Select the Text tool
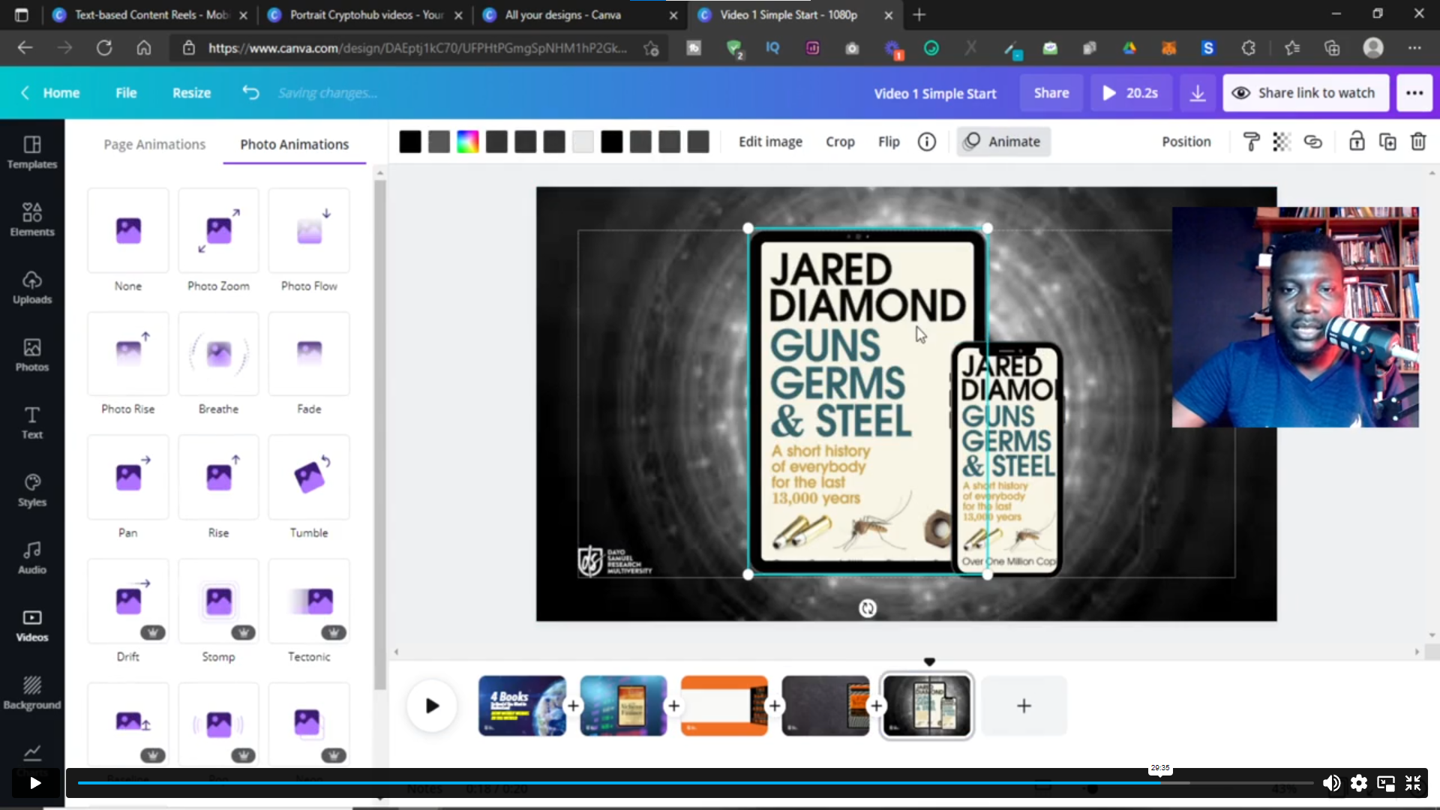Screen dimensions: 1440x810 coord(31,420)
